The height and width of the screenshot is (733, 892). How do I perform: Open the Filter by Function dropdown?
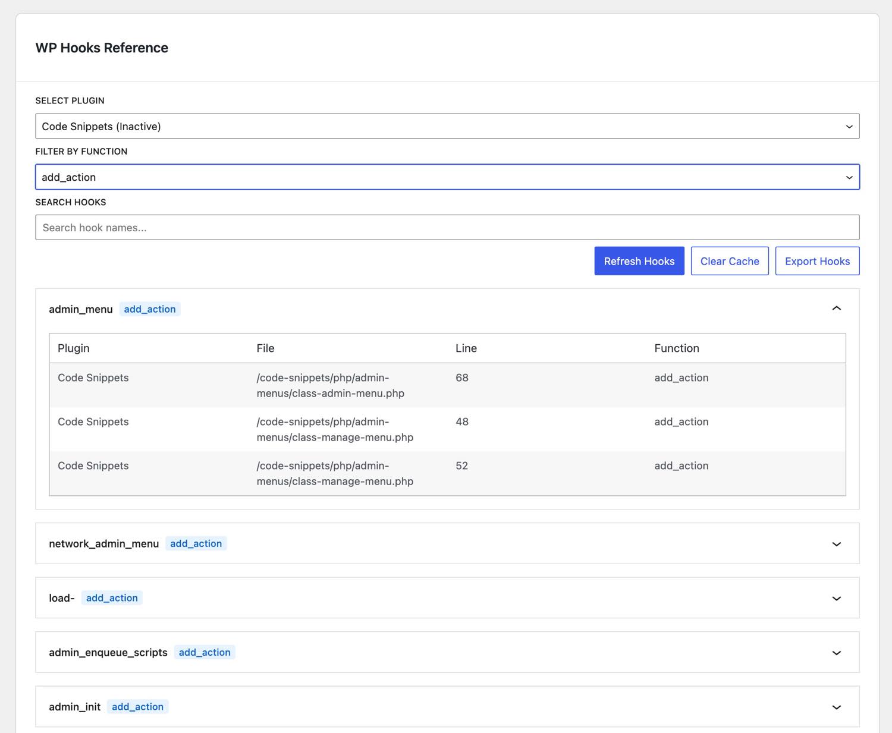447,177
